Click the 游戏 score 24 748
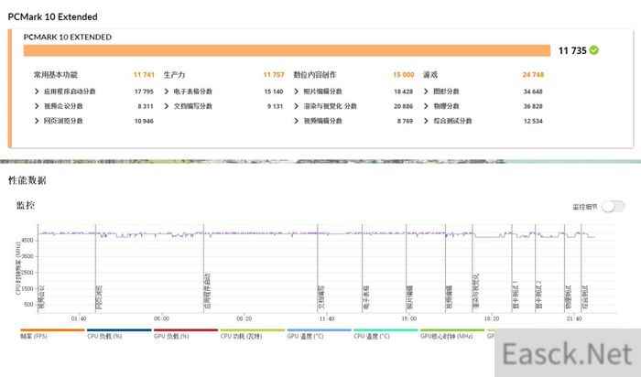This screenshot has width=641, height=377. tap(533, 75)
